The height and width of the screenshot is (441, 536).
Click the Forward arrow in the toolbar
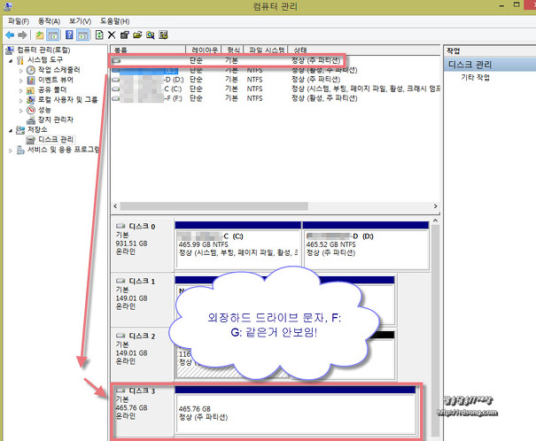(23, 34)
